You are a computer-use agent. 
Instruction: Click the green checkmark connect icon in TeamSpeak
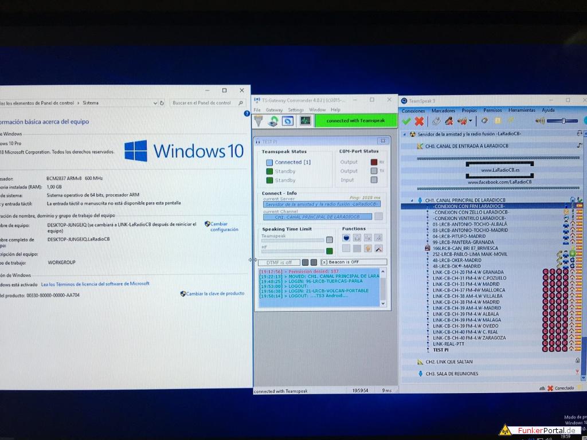(x=406, y=121)
